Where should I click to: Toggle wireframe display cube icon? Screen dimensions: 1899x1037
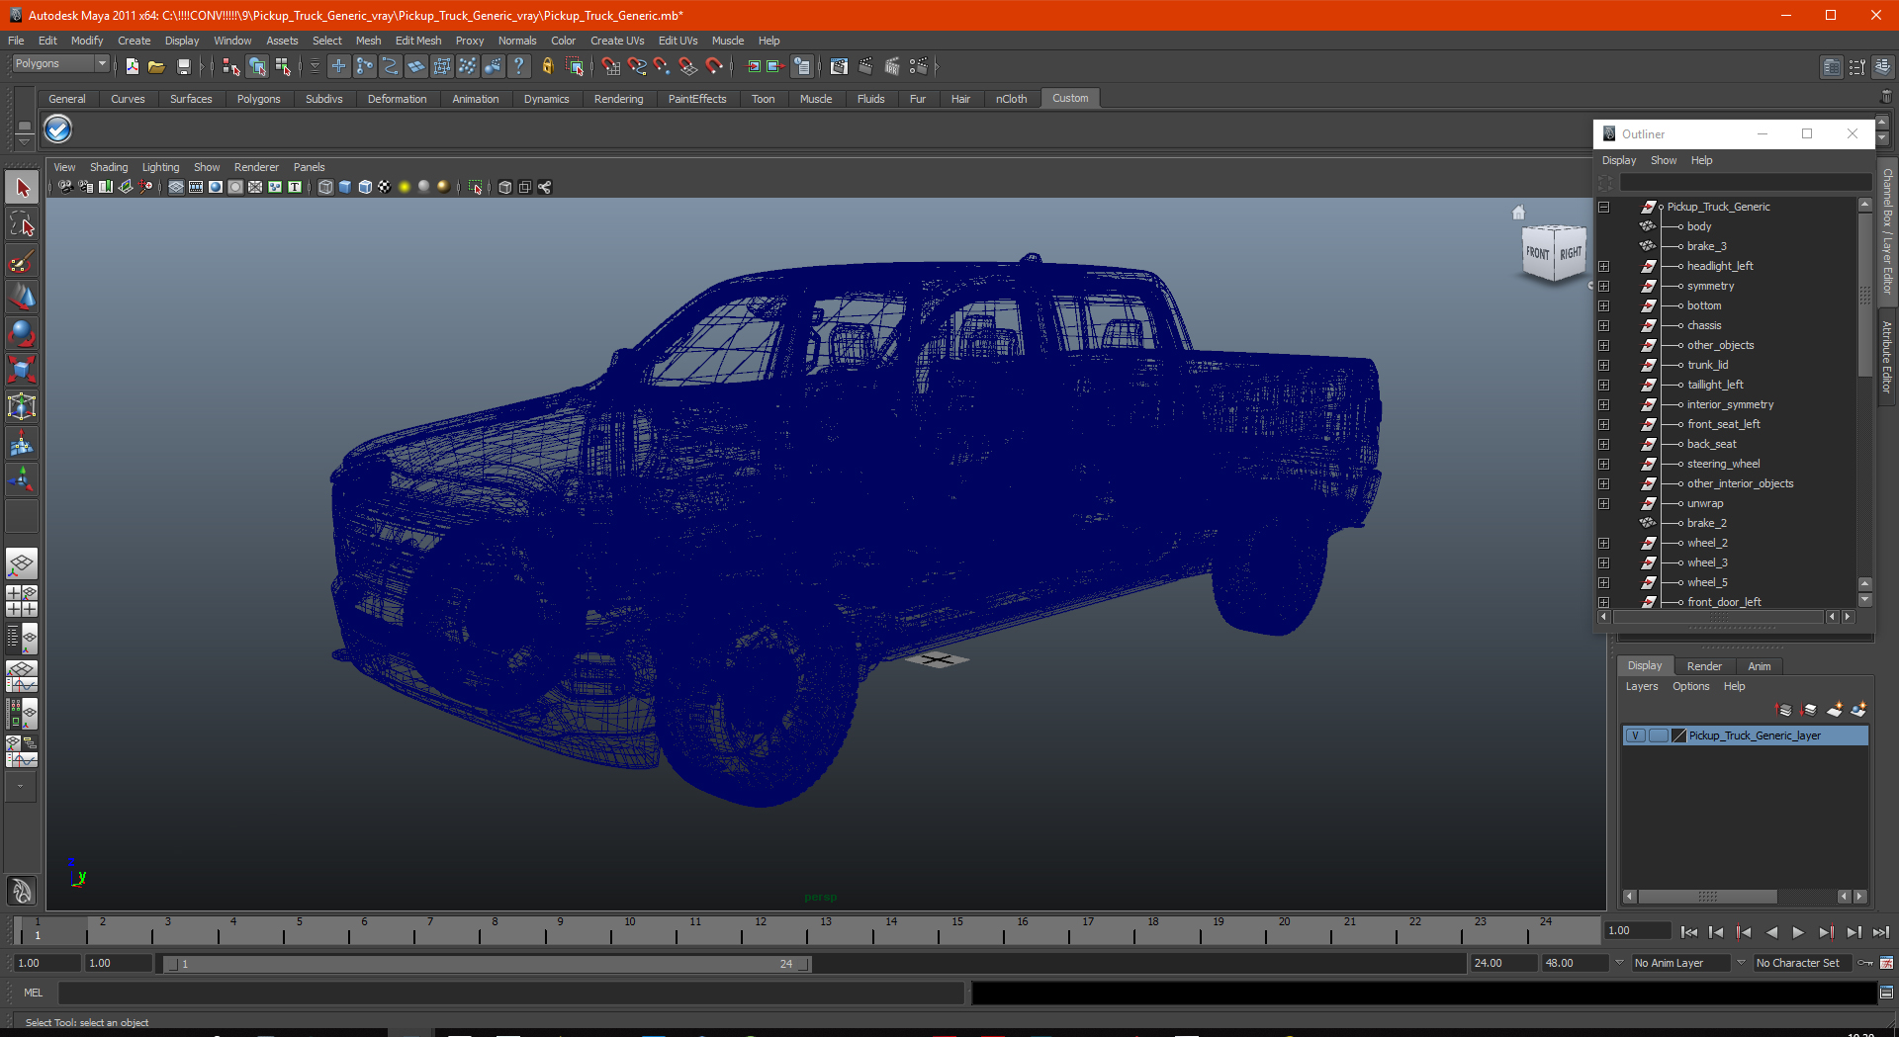click(325, 187)
